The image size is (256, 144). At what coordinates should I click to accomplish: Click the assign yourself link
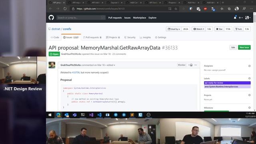pyautogui.click(x=220, y=70)
